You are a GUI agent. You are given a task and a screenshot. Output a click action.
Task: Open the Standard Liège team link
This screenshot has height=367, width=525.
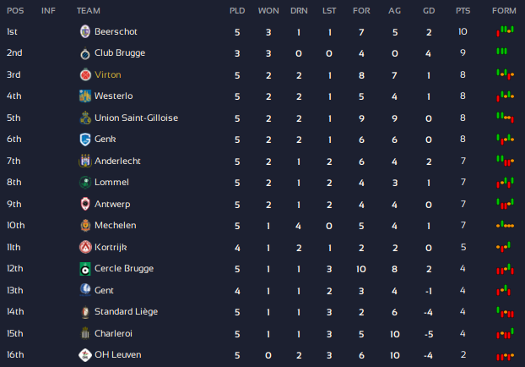pyautogui.click(x=126, y=312)
